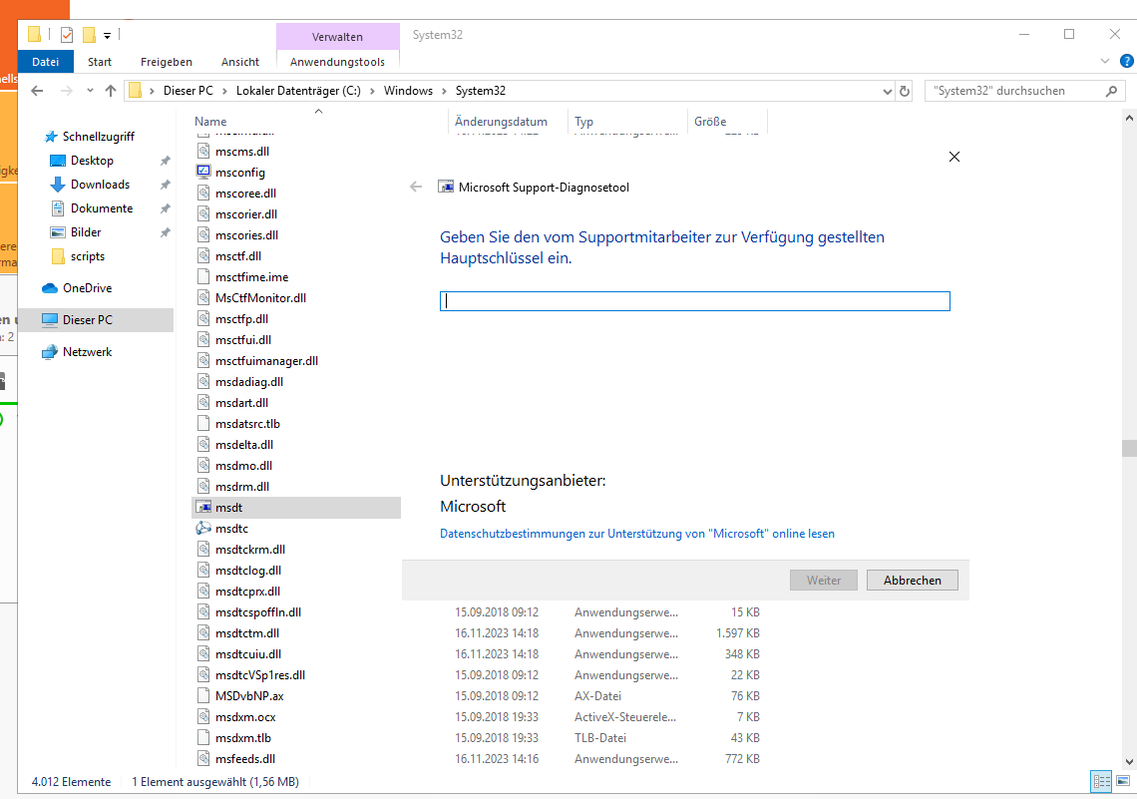
Task: Expand the address bar history dropdown
Action: click(887, 92)
